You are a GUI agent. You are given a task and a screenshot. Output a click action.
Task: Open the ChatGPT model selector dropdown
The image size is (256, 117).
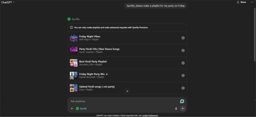pyautogui.click(x=8, y=2)
